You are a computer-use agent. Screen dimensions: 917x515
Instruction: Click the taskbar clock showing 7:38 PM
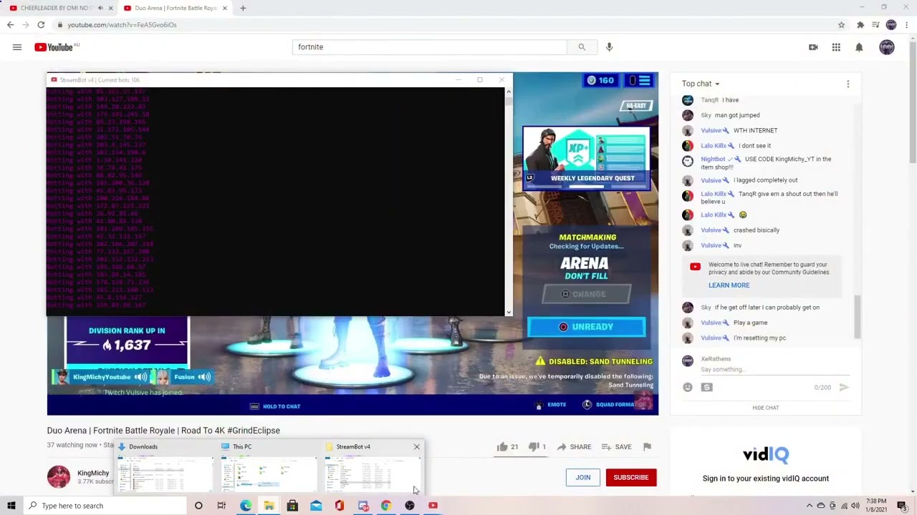click(x=875, y=506)
